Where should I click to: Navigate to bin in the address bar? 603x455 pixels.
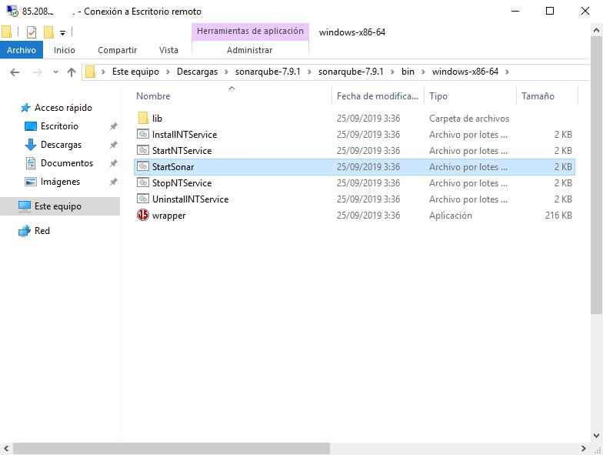tap(408, 72)
